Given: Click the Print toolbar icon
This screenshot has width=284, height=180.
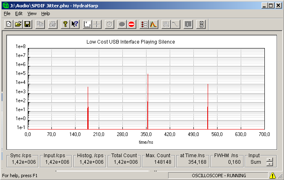Looking at the screenshot, I should click(53, 24).
